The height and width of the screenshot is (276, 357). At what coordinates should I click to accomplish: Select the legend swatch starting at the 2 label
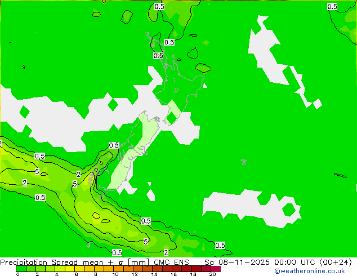(x=41, y=269)
